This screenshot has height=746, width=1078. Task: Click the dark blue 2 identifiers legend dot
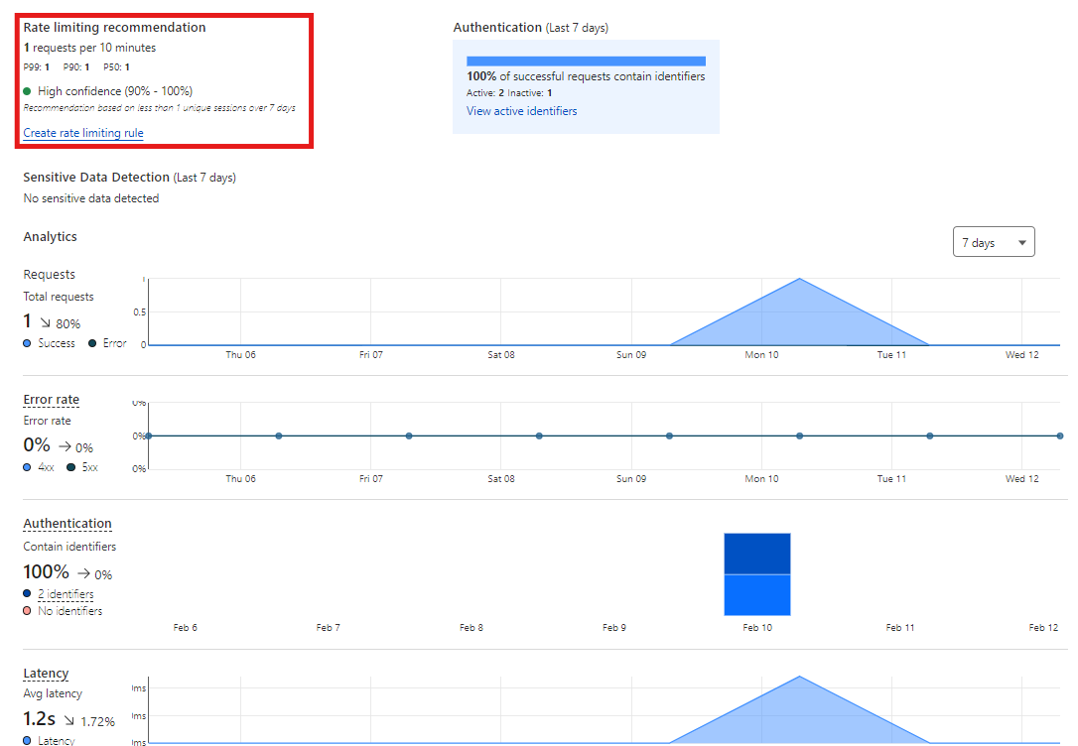[28, 594]
